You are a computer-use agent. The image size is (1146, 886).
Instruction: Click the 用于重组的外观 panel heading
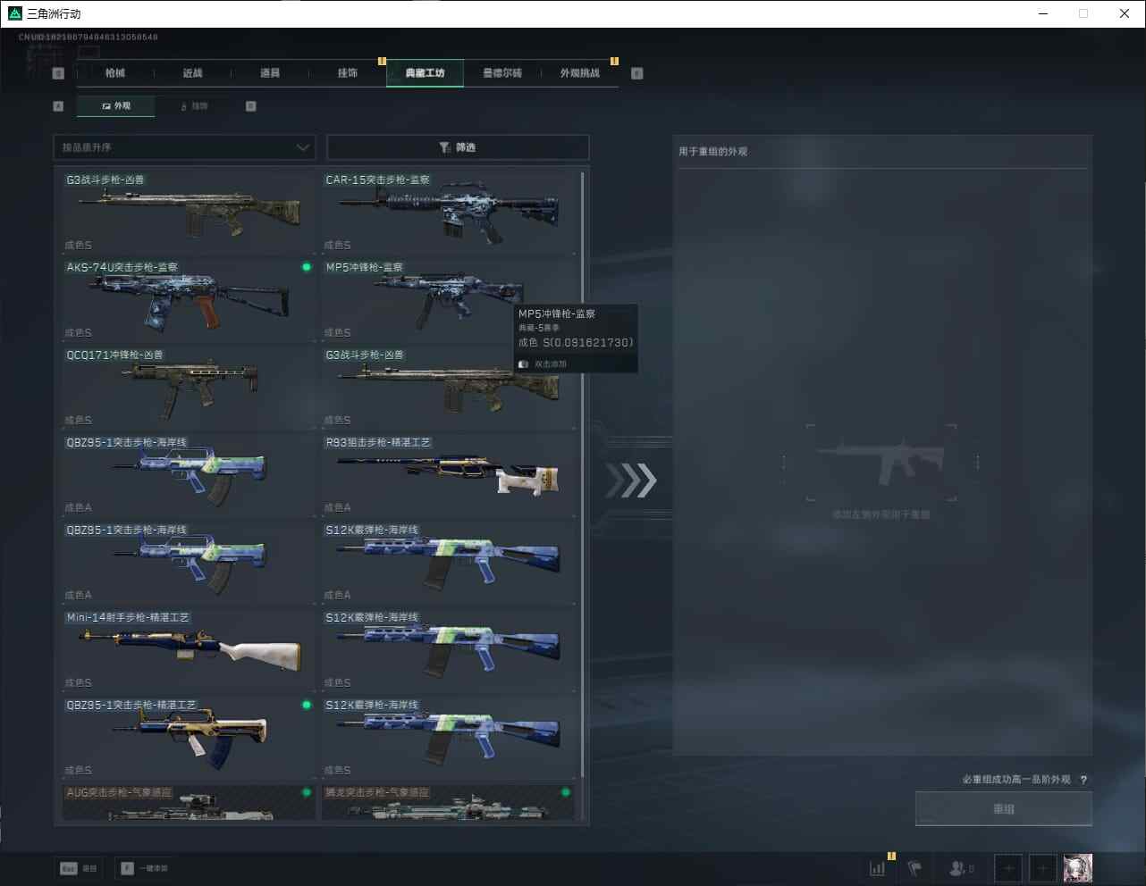[712, 152]
